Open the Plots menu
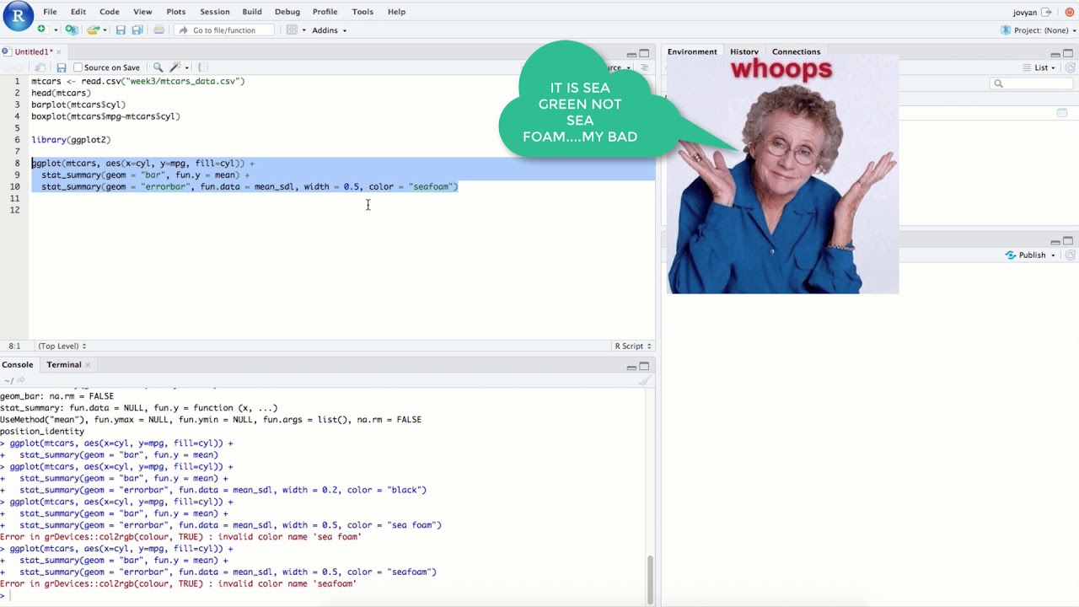This screenshot has width=1079, height=607. click(176, 12)
